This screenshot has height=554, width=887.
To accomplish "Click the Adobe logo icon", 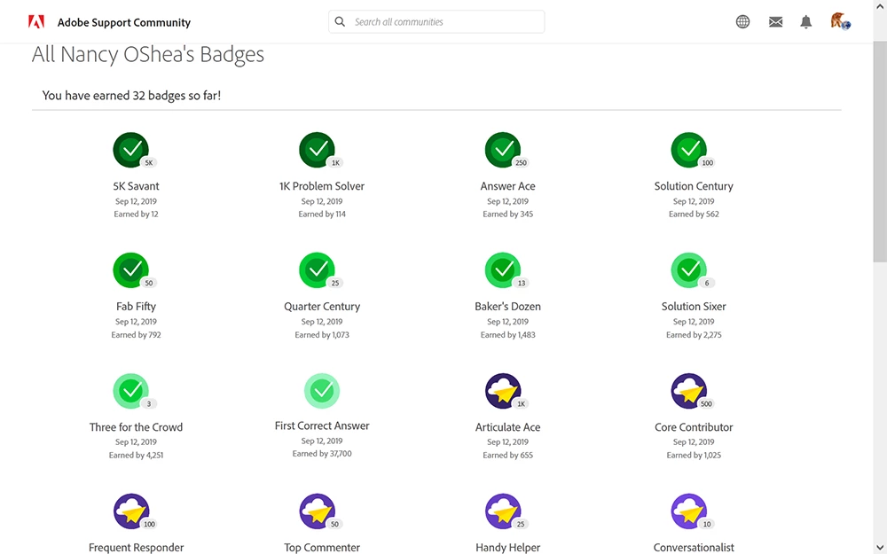I will click(36, 22).
